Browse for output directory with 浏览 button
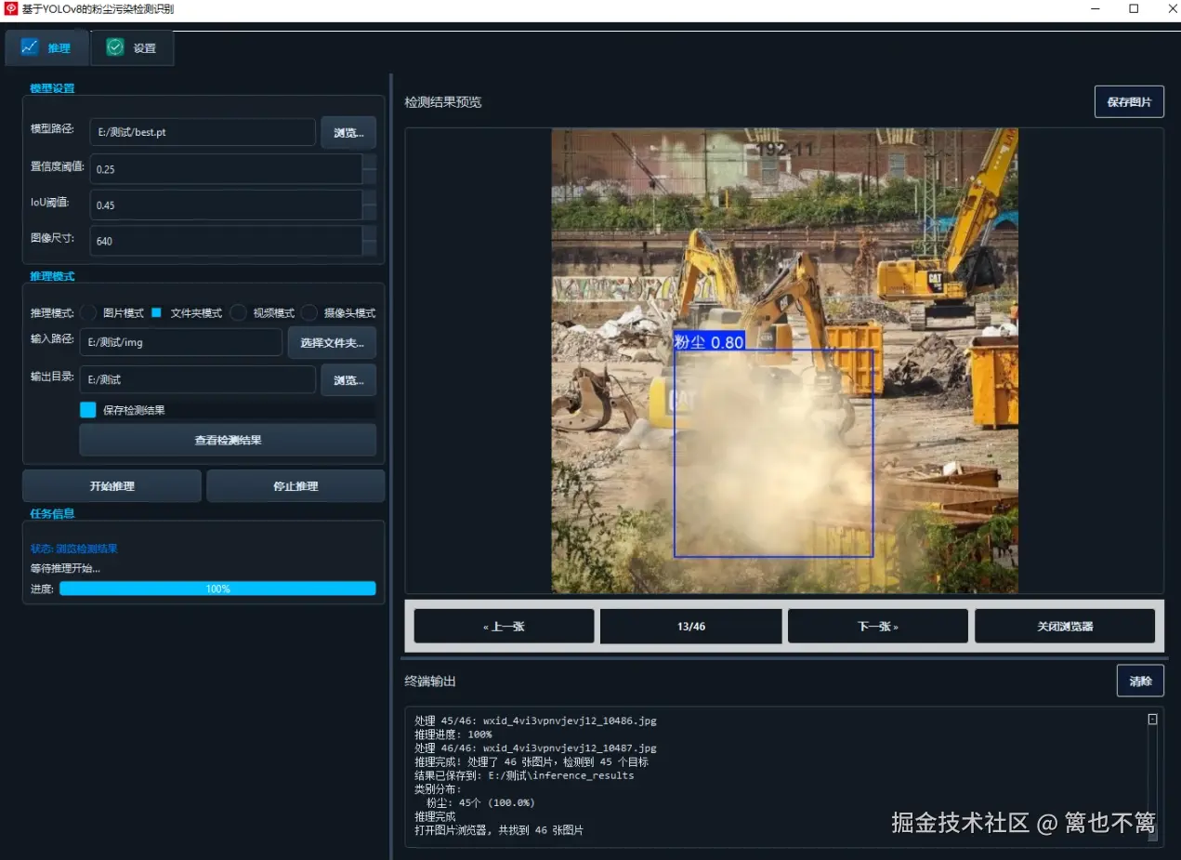 [348, 379]
